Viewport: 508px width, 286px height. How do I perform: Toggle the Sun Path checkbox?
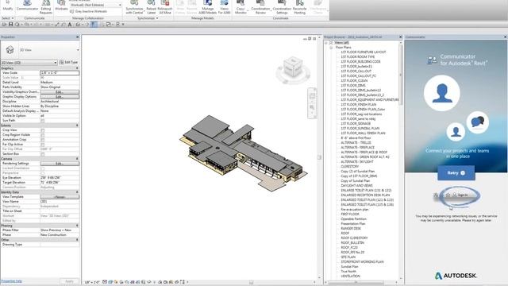pyautogui.click(x=42, y=121)
